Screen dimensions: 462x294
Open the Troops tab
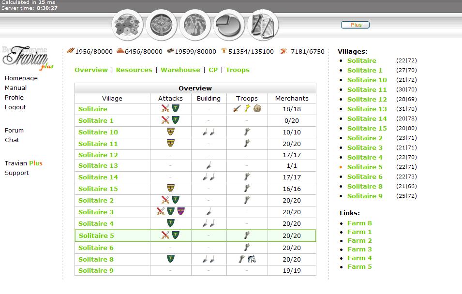(238, 70)
